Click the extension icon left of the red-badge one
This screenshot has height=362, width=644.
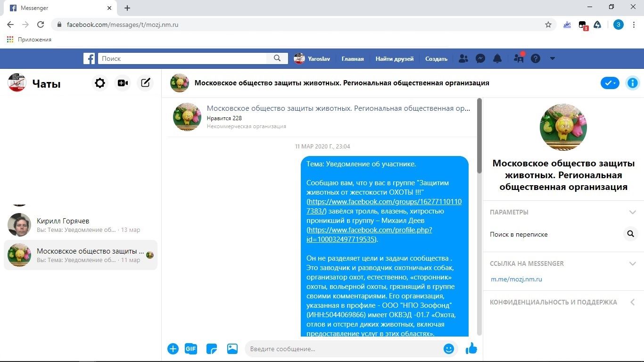568,25
